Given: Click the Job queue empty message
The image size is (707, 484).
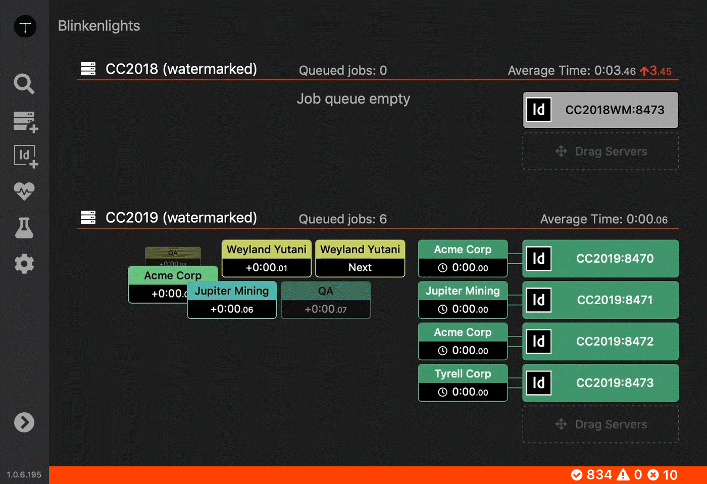Looking at the screenshot, I should [x=353, y=99].
